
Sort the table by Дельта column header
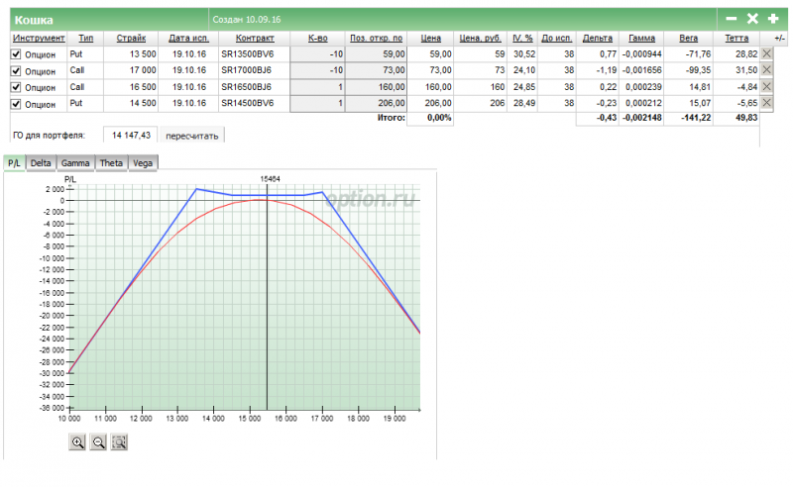598,38
